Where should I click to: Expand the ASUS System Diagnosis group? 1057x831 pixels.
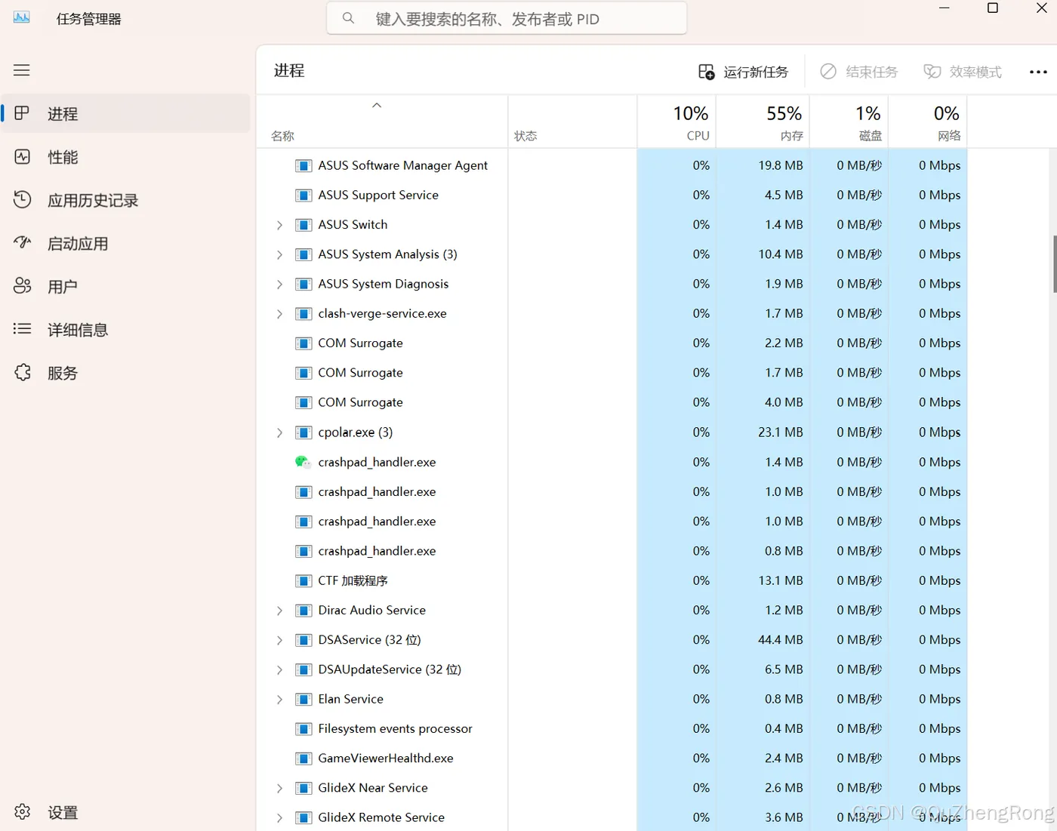coord(279,284)
